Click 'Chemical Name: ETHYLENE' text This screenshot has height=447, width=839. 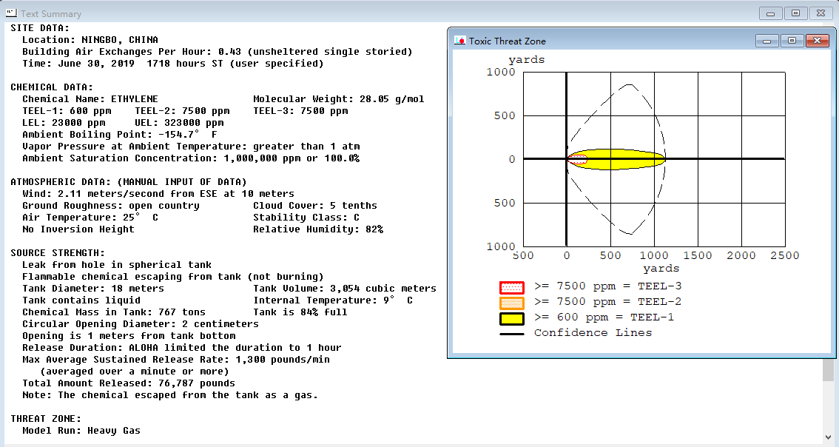[90, 98]
